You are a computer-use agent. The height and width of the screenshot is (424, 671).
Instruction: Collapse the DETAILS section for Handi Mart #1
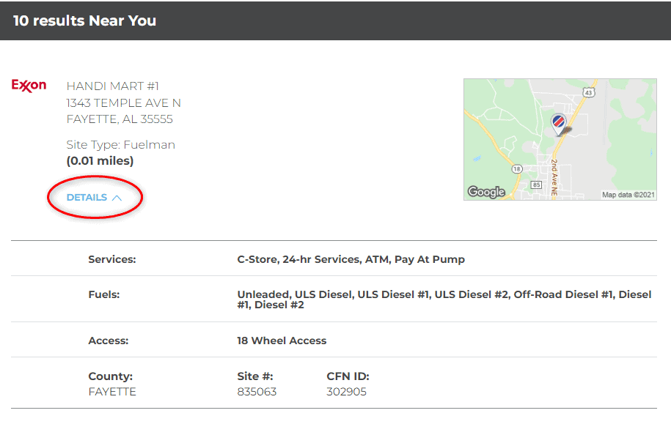[94, 198]
